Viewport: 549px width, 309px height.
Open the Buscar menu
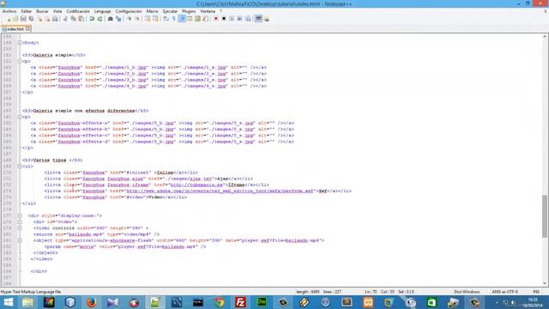[42, 11]
